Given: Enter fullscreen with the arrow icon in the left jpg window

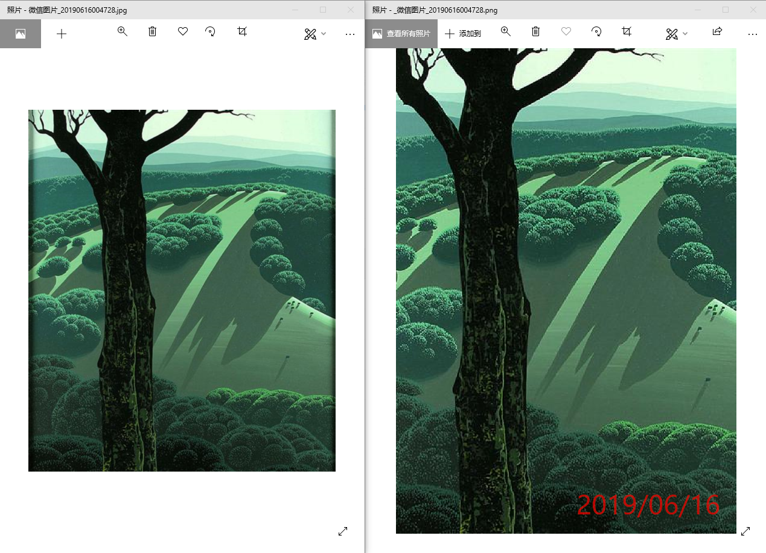Looking at the screenshot, I should click(x=343, y=531).
